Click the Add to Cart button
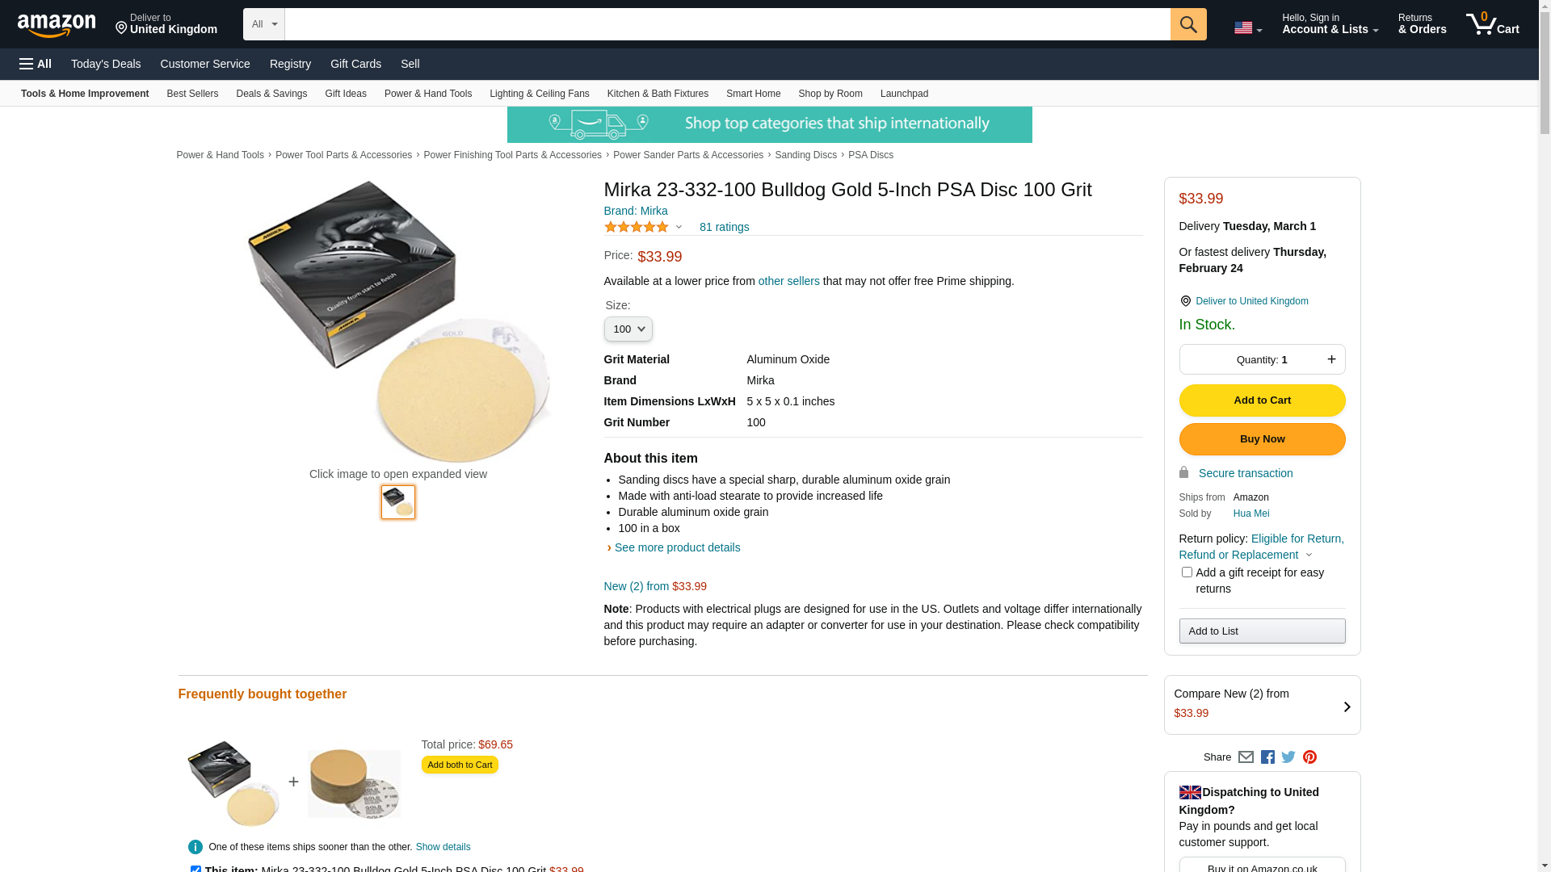1551x872 pixels. (1262, 400)
